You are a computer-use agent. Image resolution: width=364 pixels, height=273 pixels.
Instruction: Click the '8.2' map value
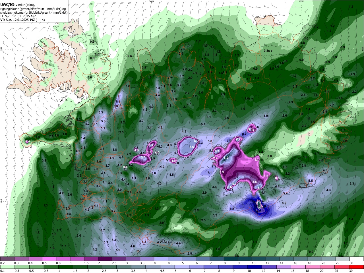pos(244,134)
